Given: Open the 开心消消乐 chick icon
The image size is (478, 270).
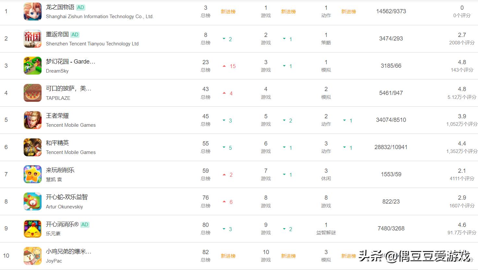Looking at the screenshot, I should (x=32, y=229).
